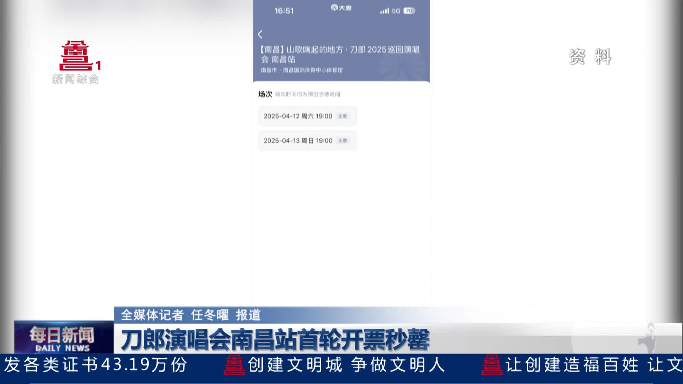Click the reporter credit 全媒体记者 任冬曜 报道
The width and height of the screenshot is (683, 384).
[x=191, y=315]
